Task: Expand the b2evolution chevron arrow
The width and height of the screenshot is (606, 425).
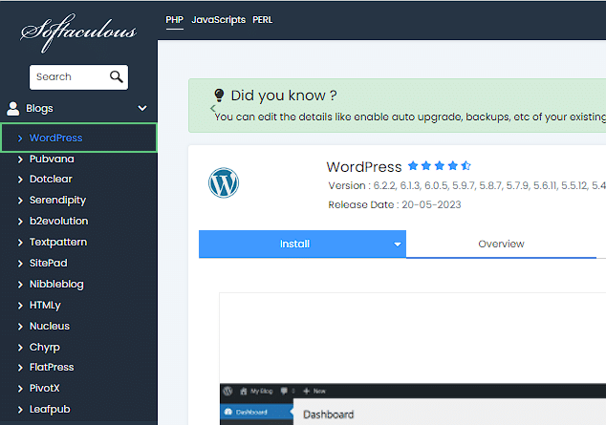Action: 20,222
